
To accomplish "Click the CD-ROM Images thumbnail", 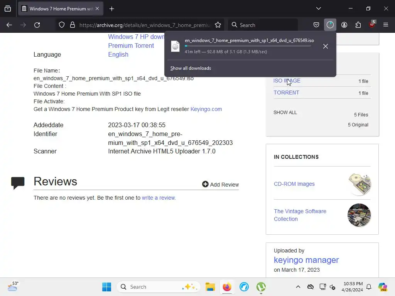I will 360,184.
